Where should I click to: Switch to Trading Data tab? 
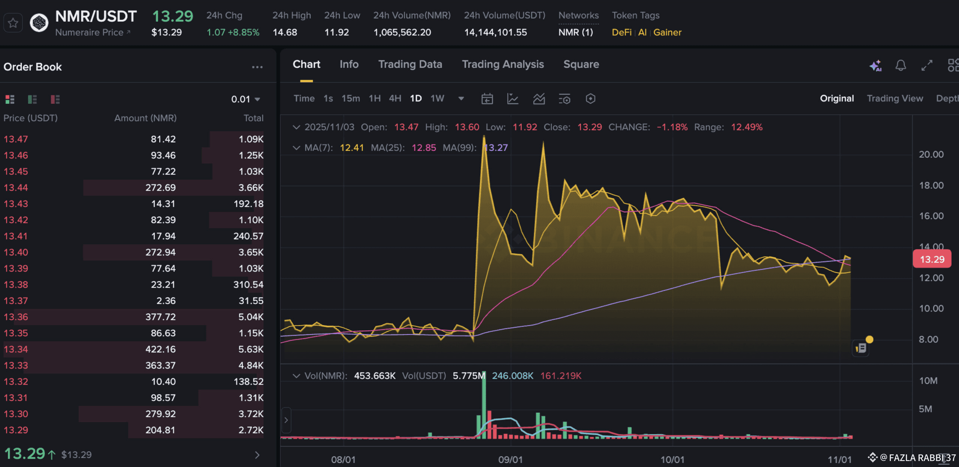[x=410, y=64]
